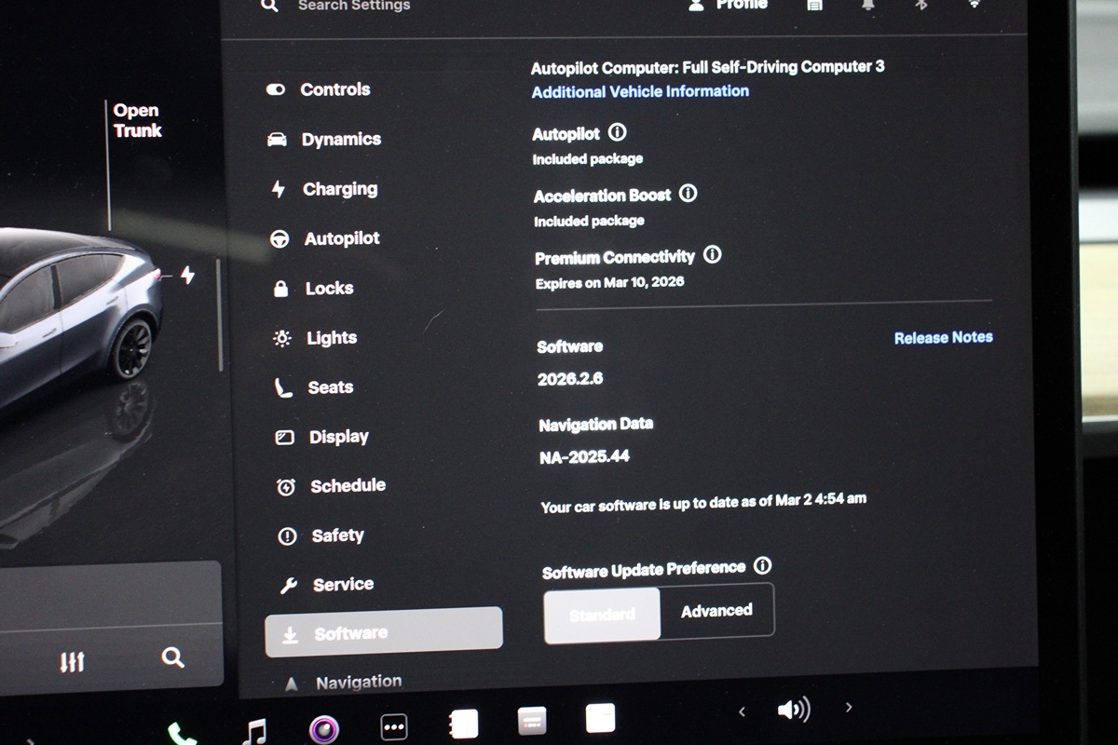1118x745 pixels.
Task: Open Wi-Fi settings from top bar
Action: pyautogui.click(x=975, y=5)
